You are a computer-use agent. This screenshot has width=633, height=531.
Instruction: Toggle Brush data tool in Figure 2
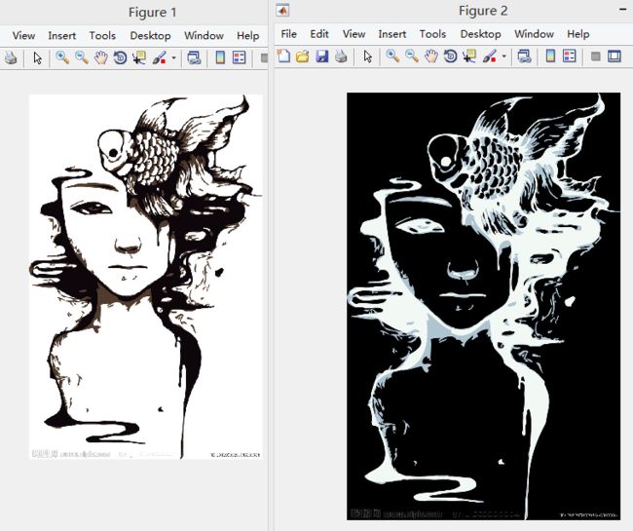489,57
